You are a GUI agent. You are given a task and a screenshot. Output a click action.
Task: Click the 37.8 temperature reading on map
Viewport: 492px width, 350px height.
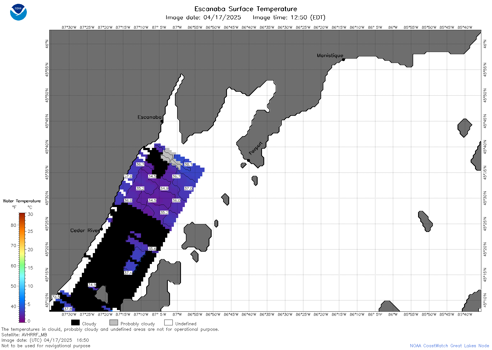pyautogui.click(x=68, y=309)
